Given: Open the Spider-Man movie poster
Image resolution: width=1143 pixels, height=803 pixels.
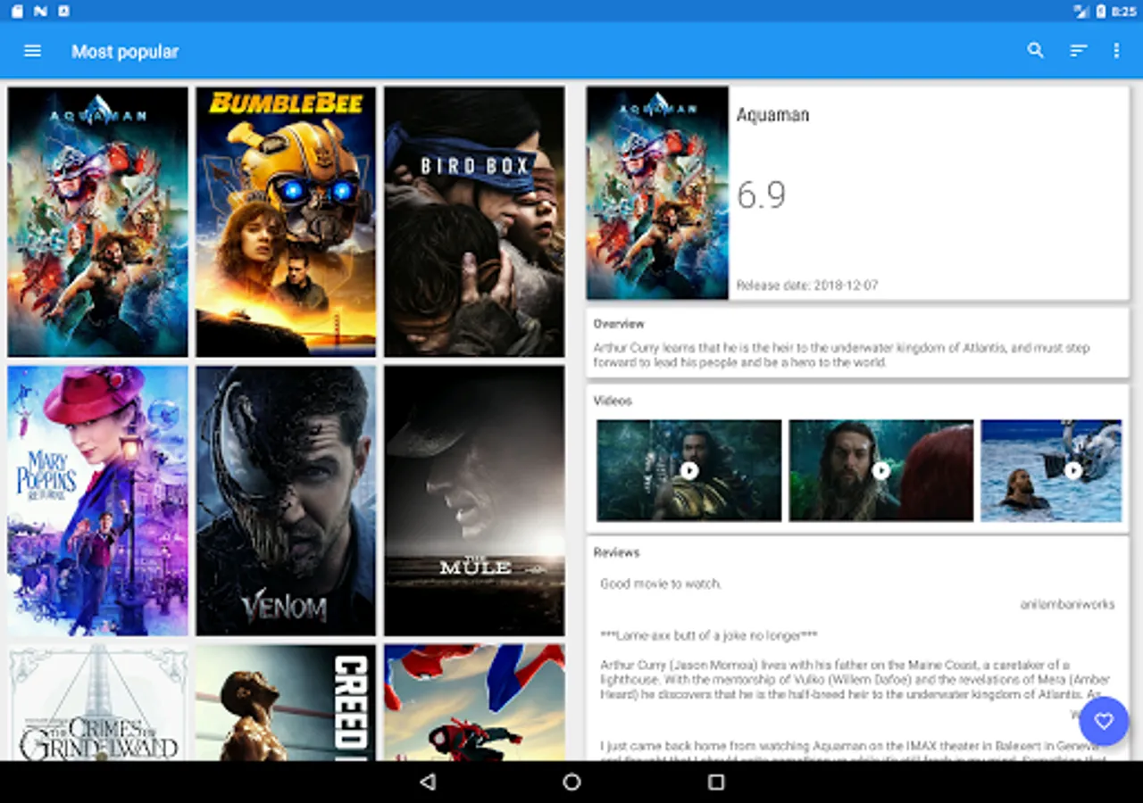Looking at the screenshot, I should click(474, 702).
